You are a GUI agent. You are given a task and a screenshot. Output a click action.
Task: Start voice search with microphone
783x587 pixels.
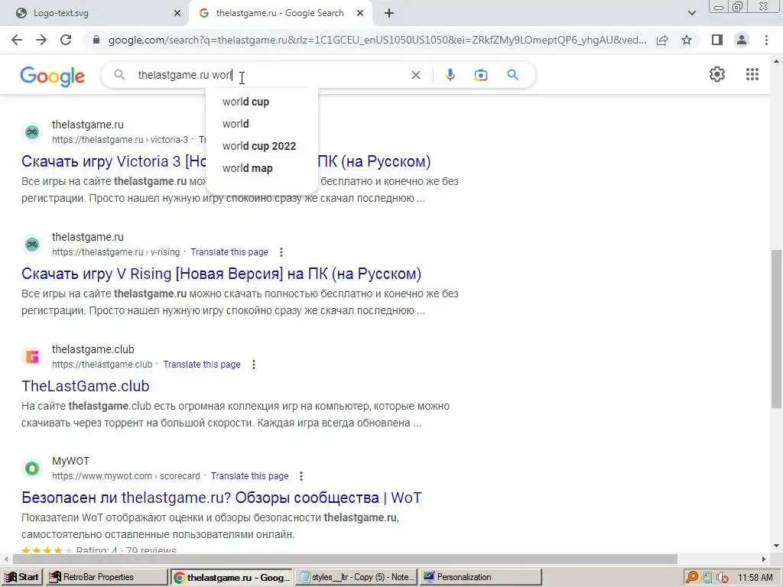tap(450, 75)
